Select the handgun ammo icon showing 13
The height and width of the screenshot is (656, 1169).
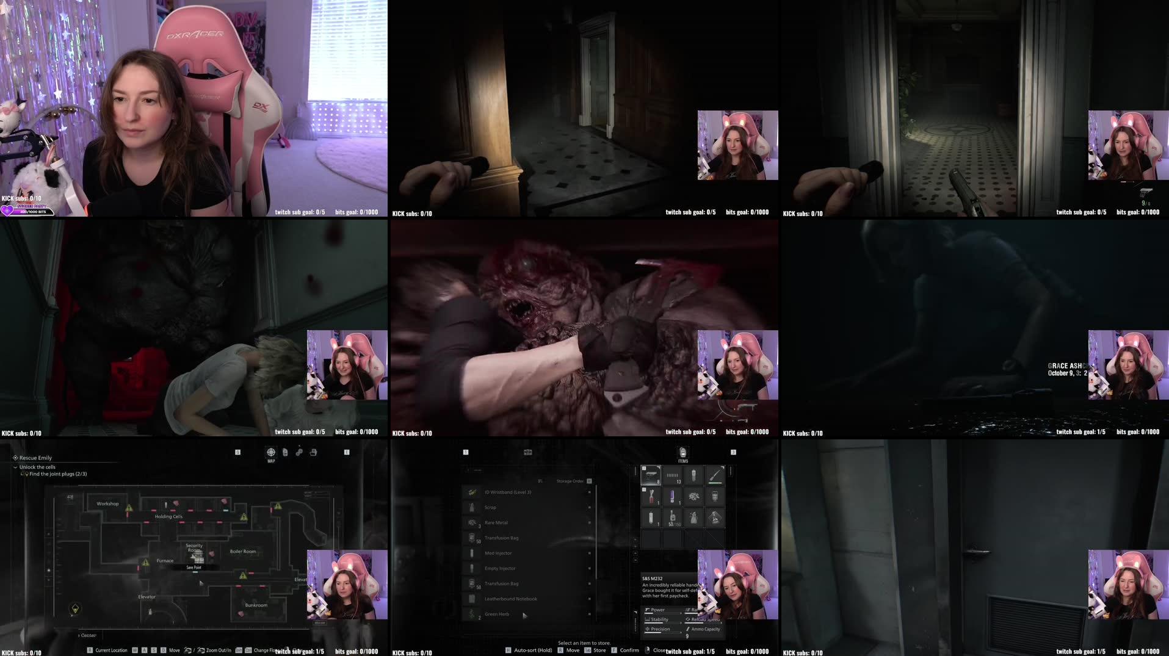tap(673, 477)
